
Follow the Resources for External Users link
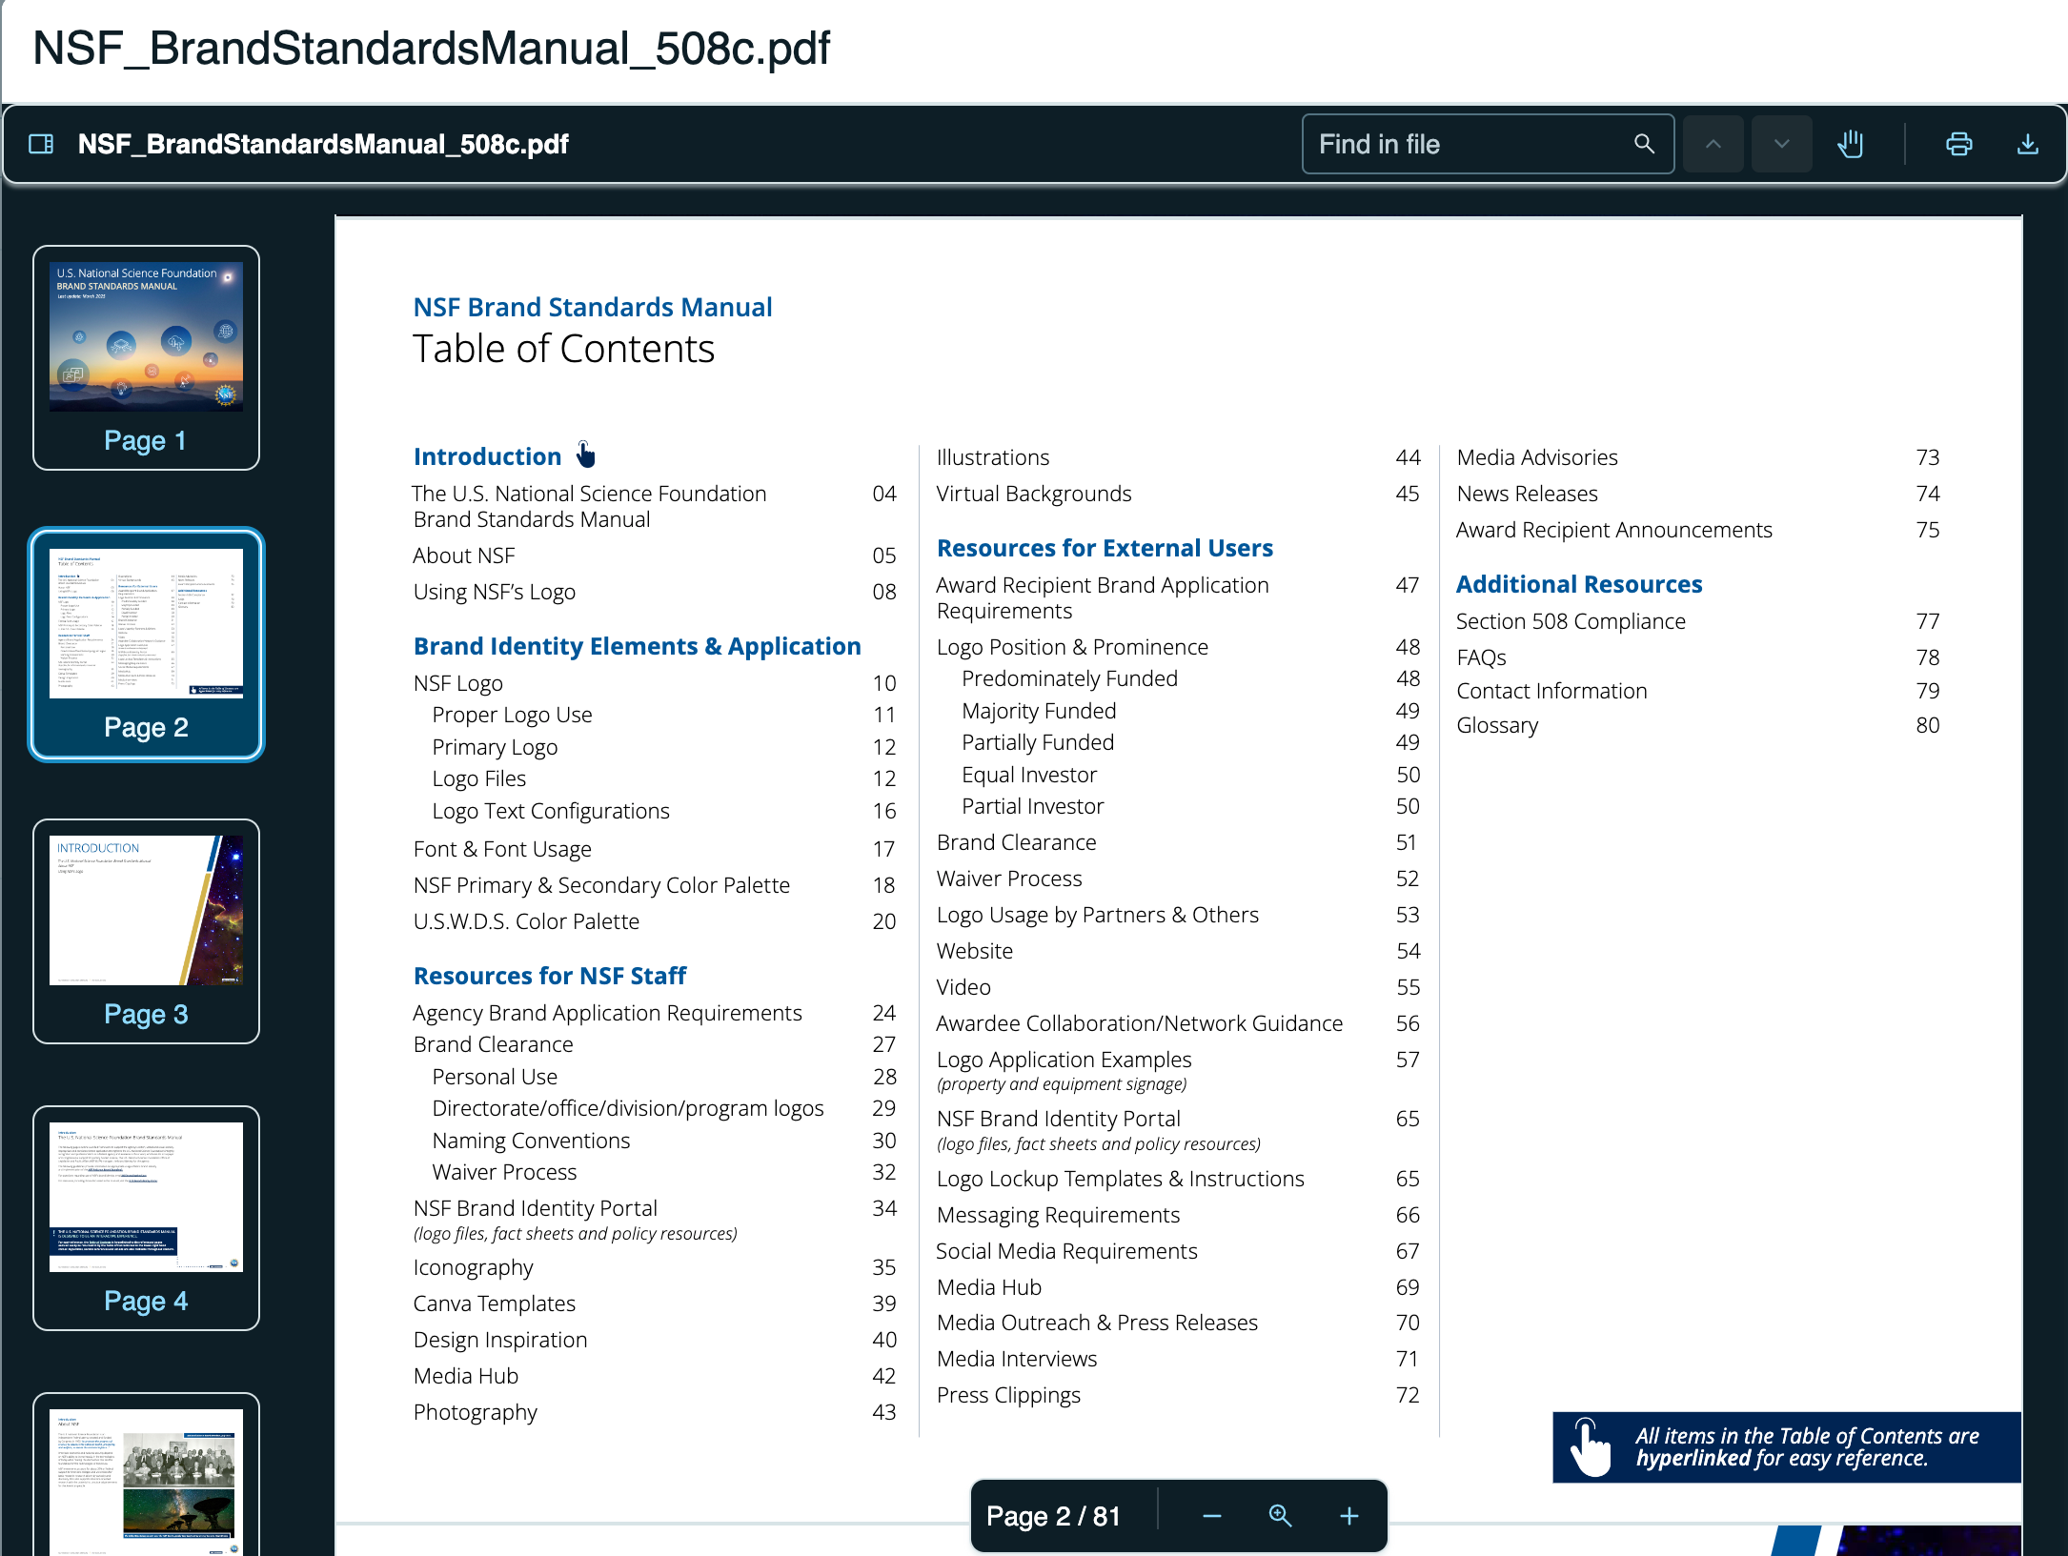[1105, 548]
